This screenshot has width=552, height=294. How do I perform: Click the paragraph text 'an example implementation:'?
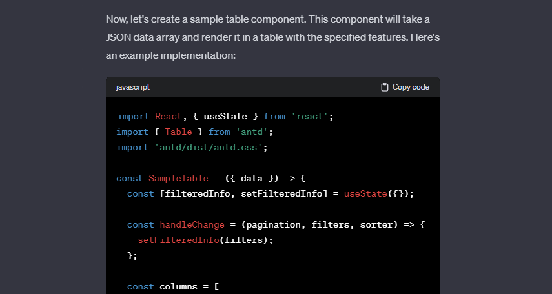click(x=170, y=55)
